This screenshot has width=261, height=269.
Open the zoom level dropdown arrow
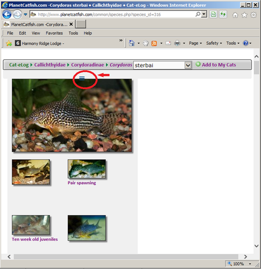coord(250,264)
